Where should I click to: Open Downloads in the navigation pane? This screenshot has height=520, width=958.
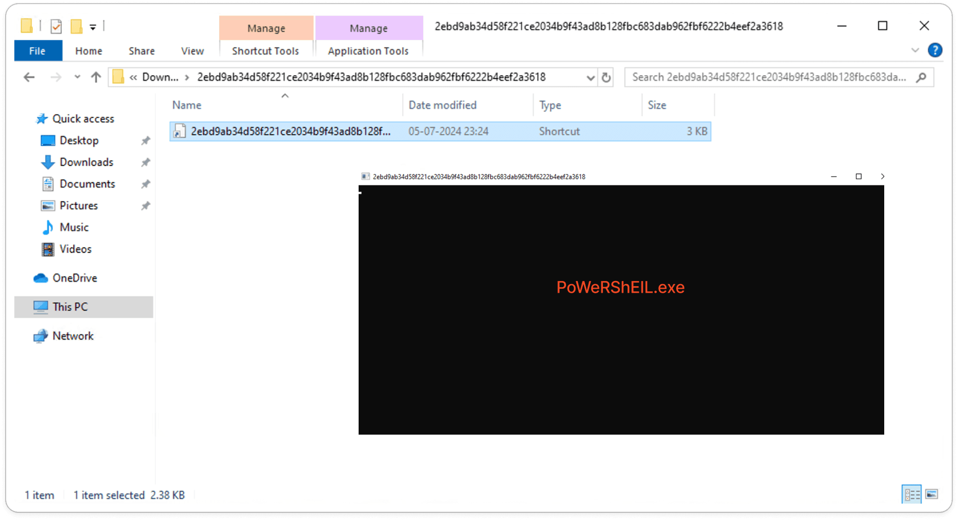[x=86, y=162]
